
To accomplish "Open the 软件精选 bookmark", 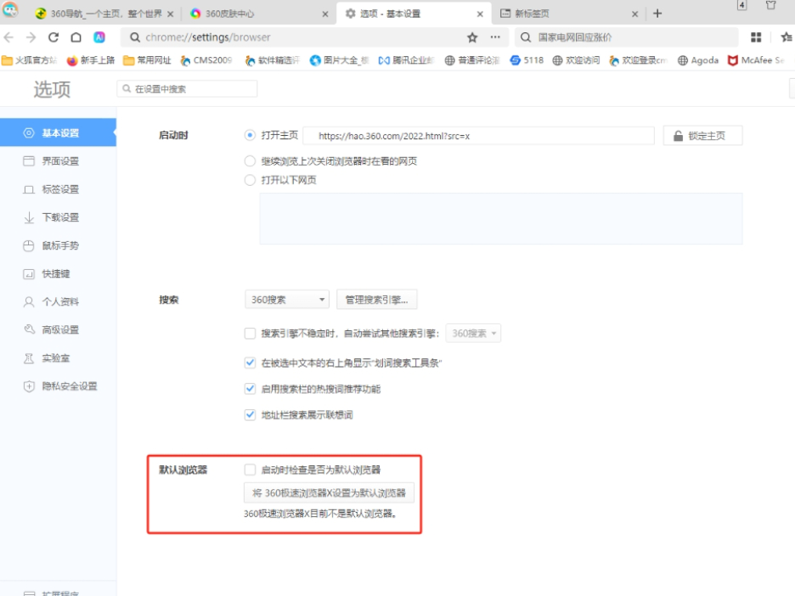I will click(273, 60).
